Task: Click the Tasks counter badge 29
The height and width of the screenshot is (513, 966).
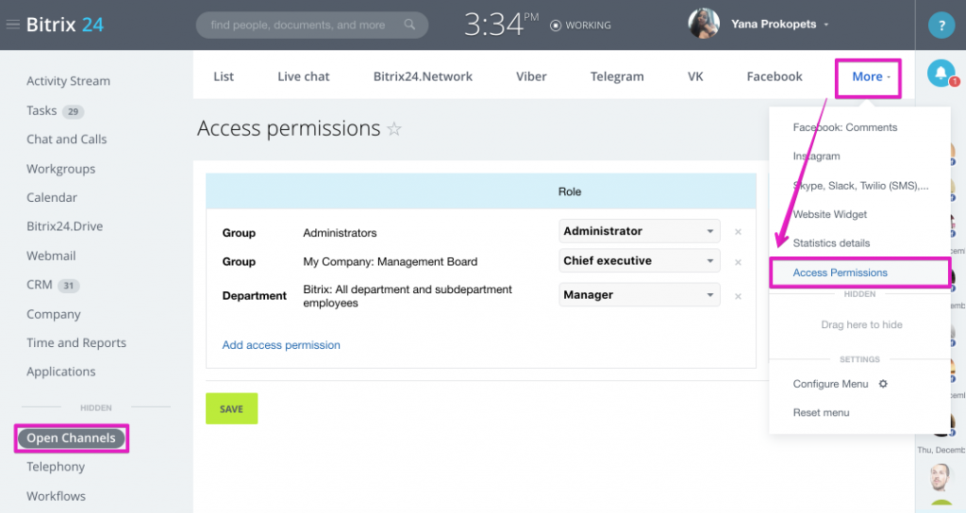Action: click(x=74, y=111)
